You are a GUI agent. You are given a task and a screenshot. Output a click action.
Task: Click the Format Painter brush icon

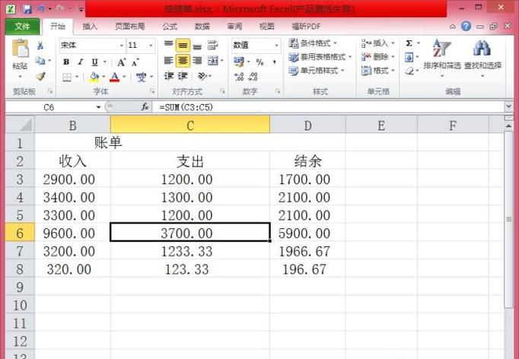click(x=40, y=77)
